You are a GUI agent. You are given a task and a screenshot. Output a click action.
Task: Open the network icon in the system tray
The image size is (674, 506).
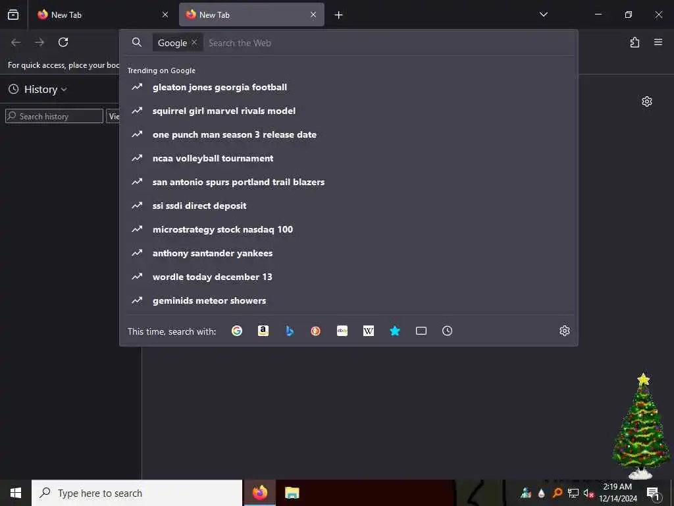click(573, 493)
